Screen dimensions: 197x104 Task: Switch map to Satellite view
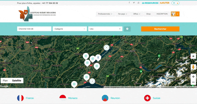(x=17, y=80)
